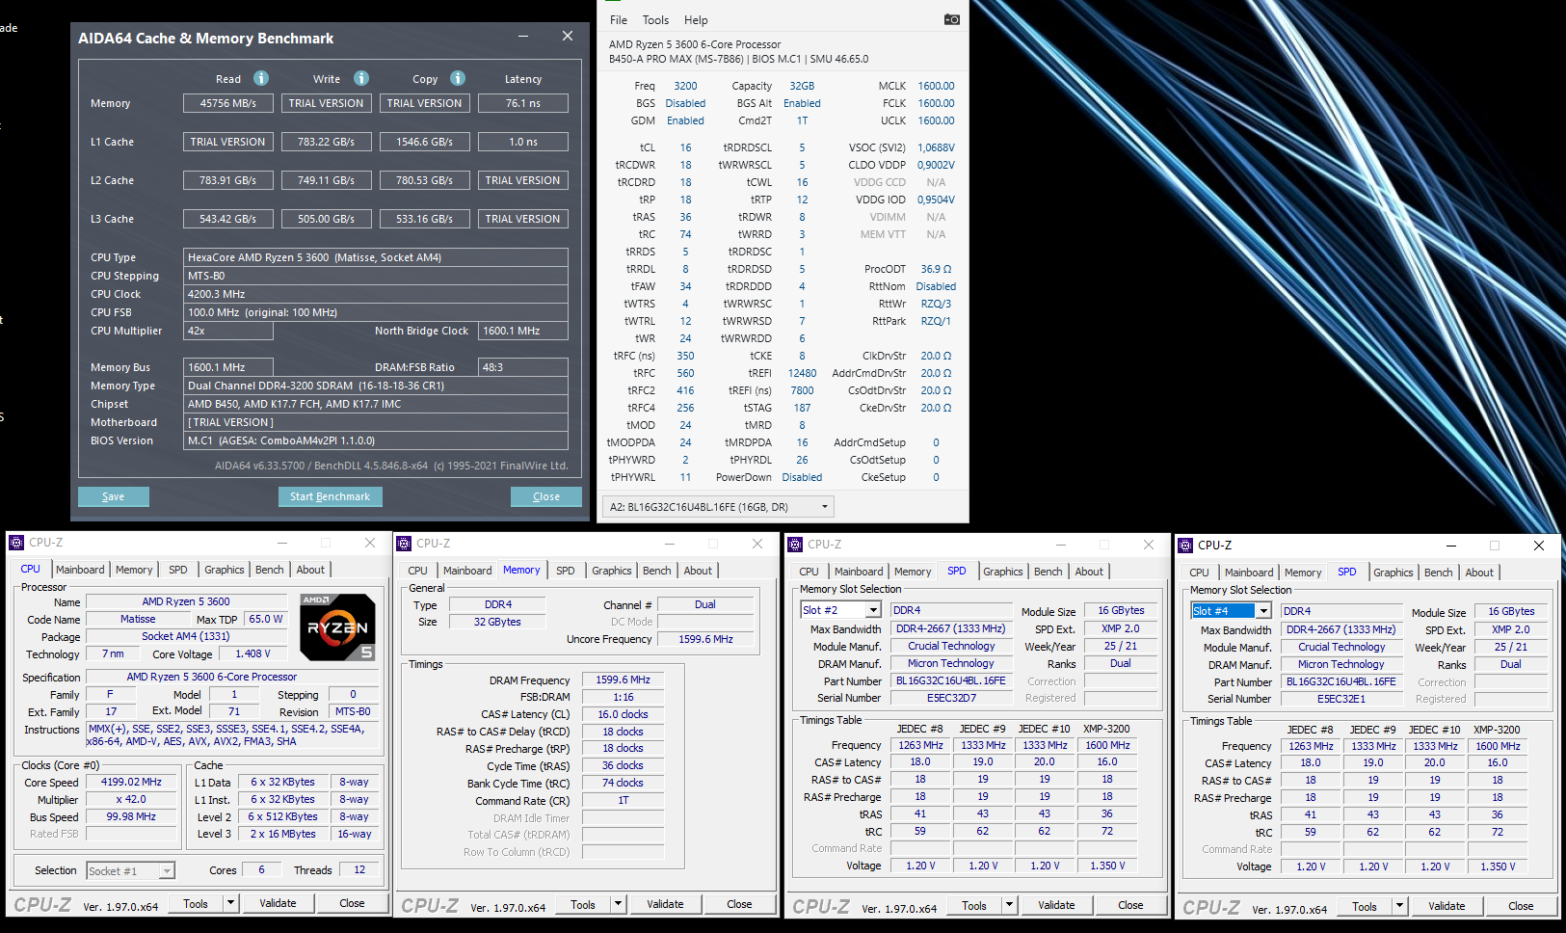Click the title bar icon of the CPU-Z Slot #2 window
Viewport: 1566px width, 933px height.
[x=795, y=545]
